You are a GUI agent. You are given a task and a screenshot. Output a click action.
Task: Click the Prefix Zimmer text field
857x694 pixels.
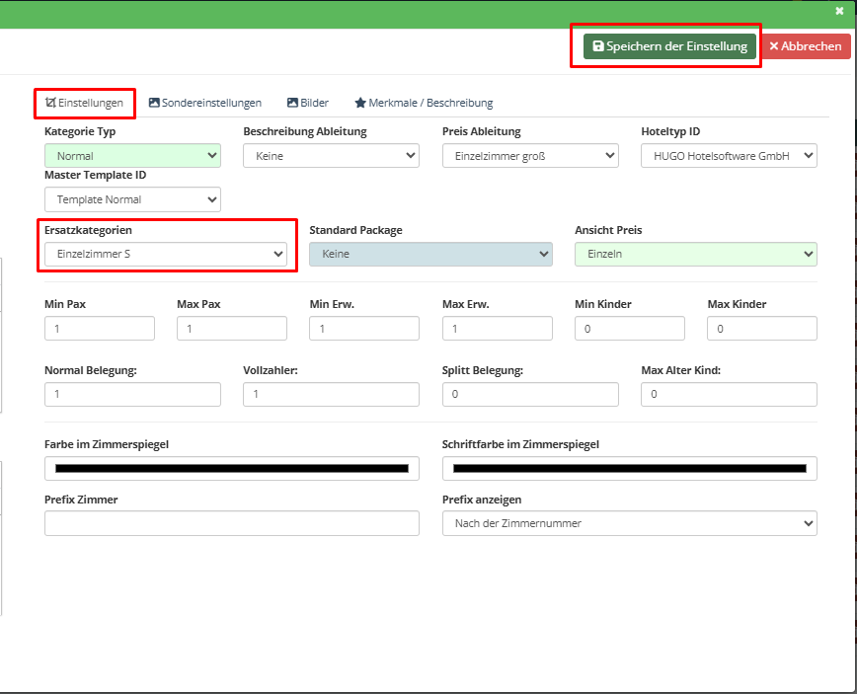point(232,523)
